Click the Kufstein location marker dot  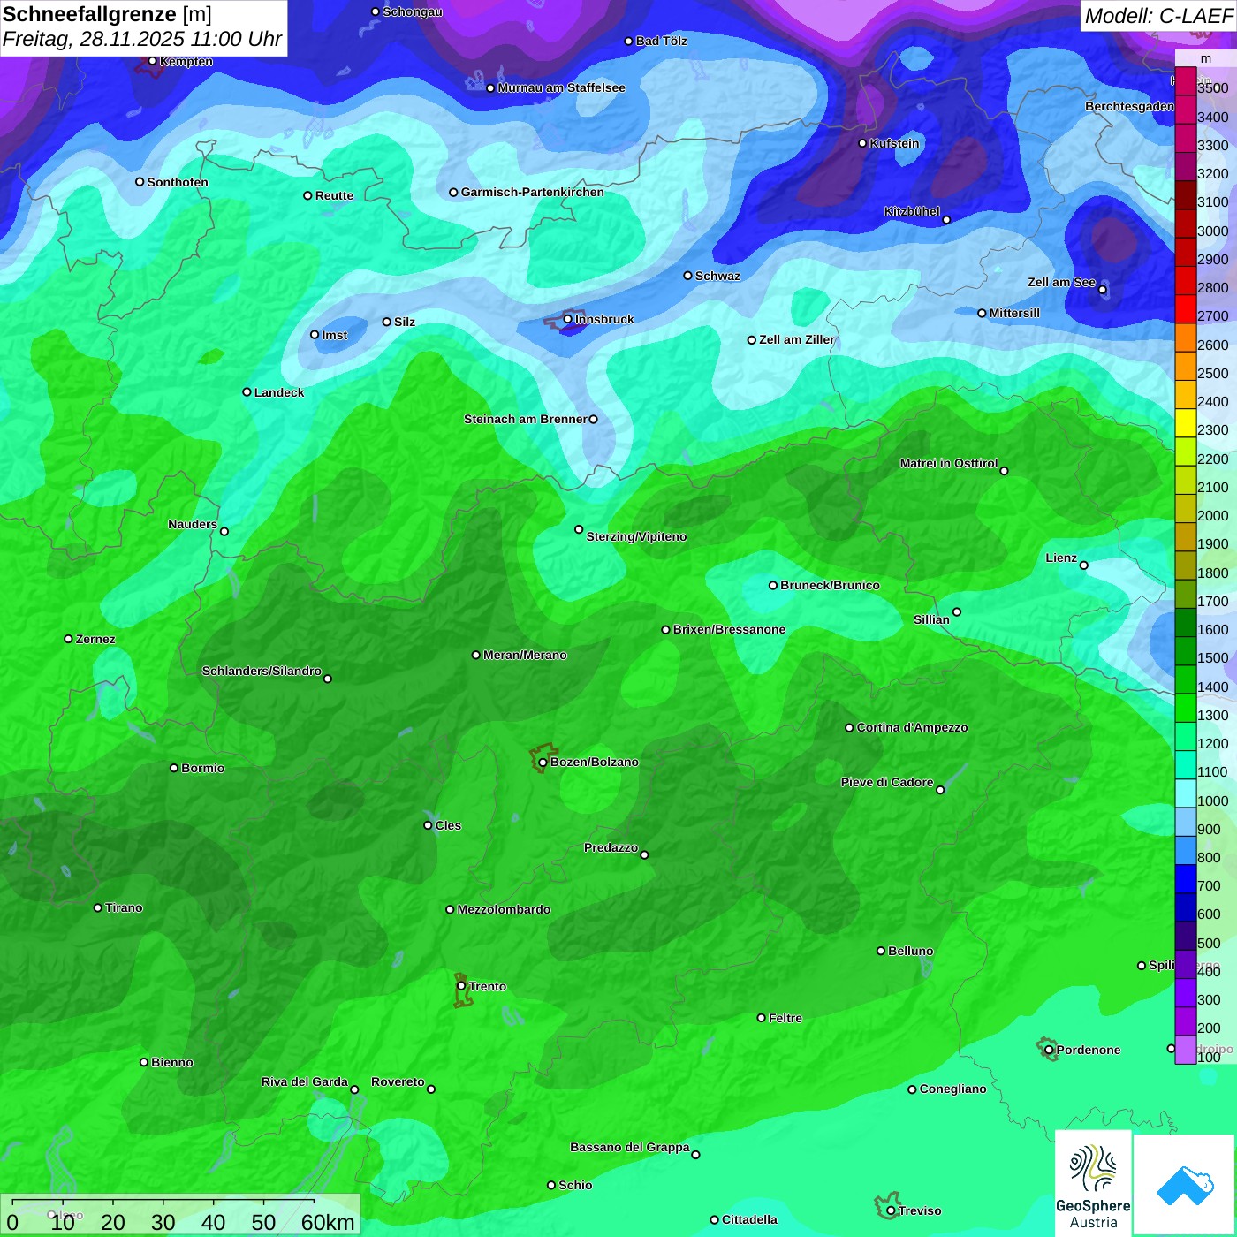(863, 143)
